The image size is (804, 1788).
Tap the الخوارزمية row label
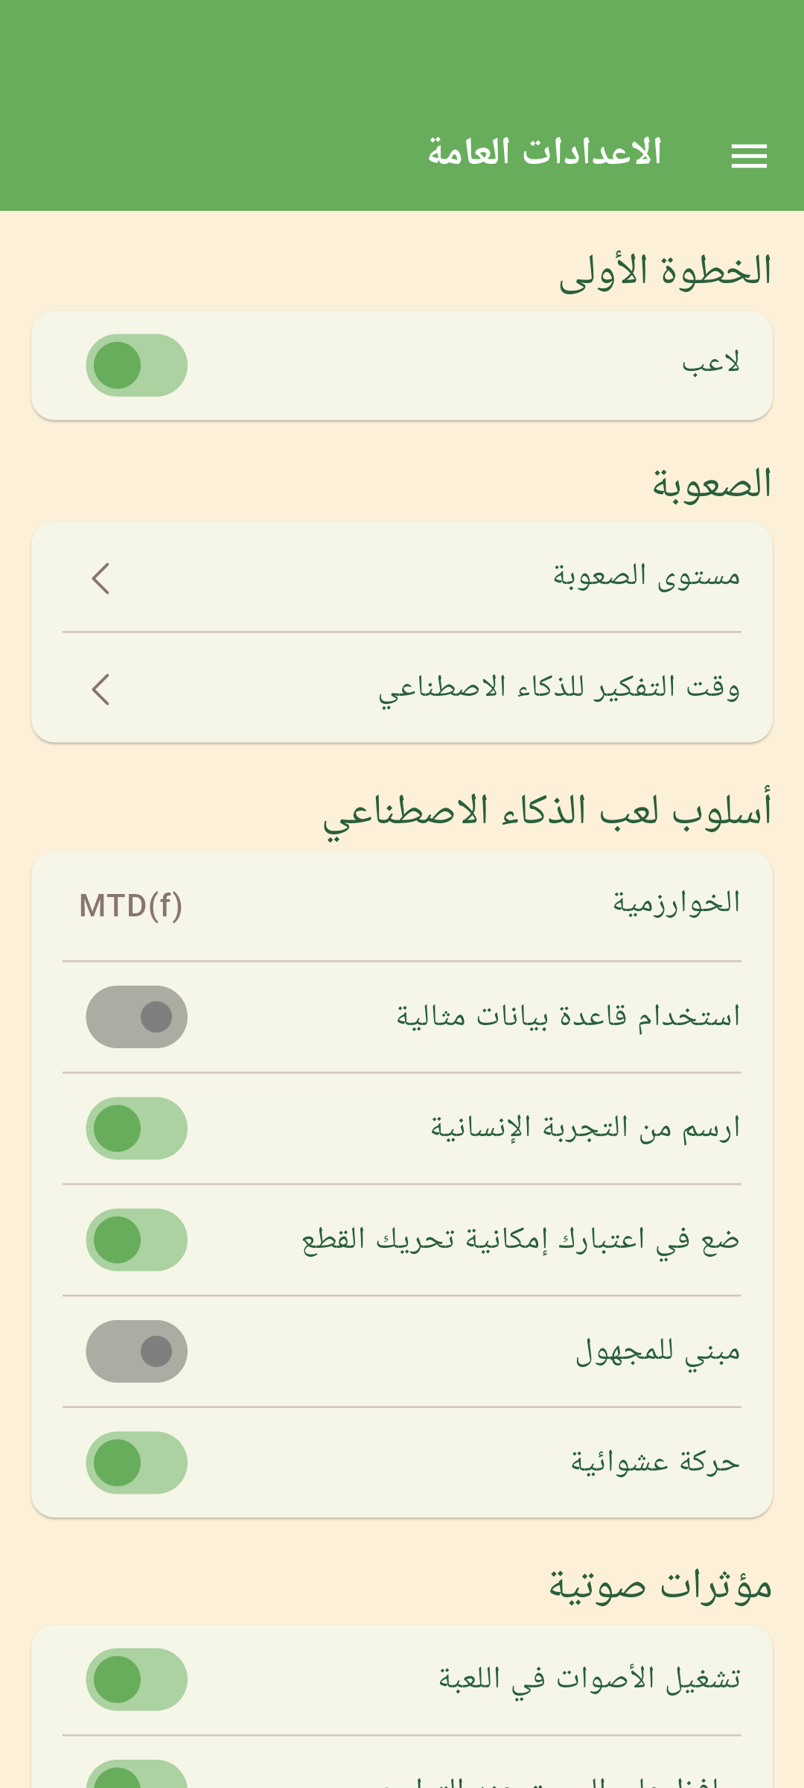click(x=676, y=903)
